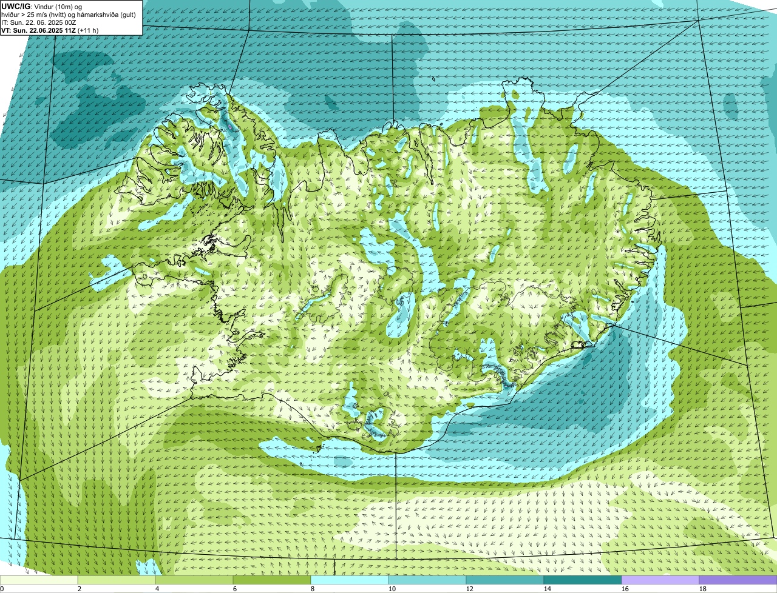Click the 8–10 m/s light cyan legend swatch
Viewport: 777px width, 593px height.
click(x=350, y=580)
